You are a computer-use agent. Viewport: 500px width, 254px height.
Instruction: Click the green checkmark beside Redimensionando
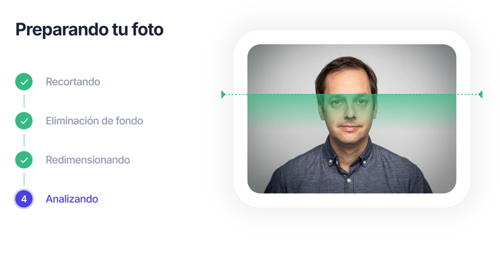tap(24, 160)
